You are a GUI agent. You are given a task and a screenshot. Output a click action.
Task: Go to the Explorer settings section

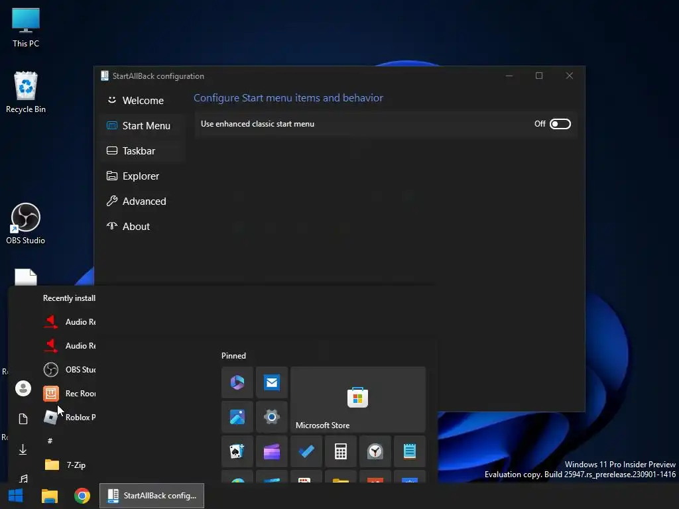pyautogui.click(x=143, y=176)
